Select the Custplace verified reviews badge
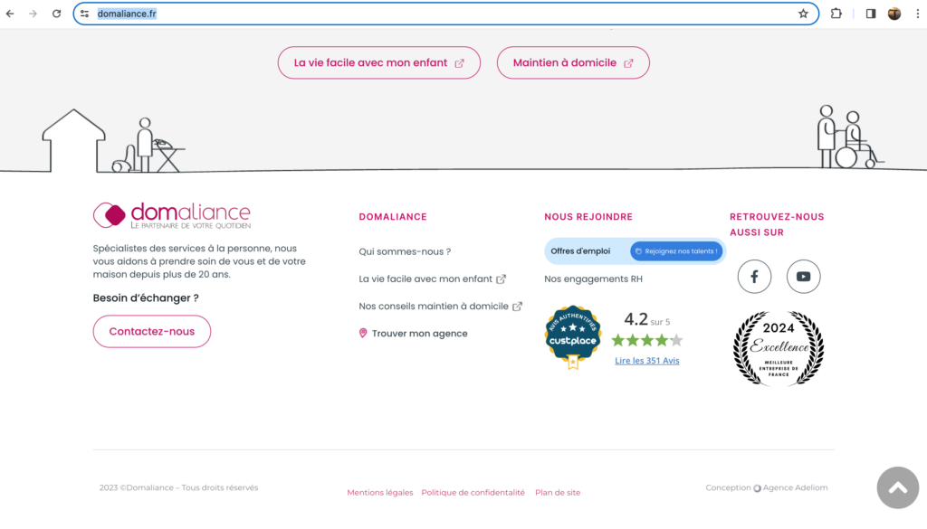Screen dimensions: 927x529 coord(572,338)
